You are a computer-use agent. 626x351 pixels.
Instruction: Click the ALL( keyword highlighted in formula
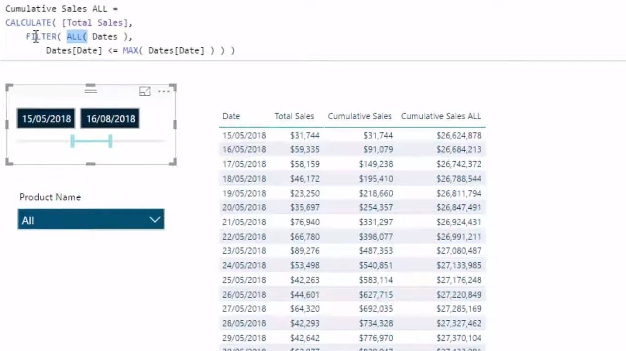click(x=77, y=37)
